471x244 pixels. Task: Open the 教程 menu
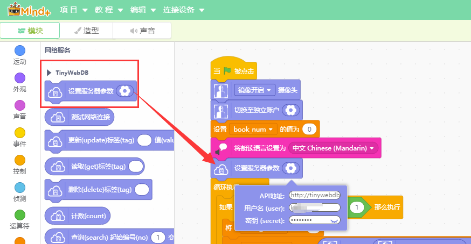[x=109, y=10]
